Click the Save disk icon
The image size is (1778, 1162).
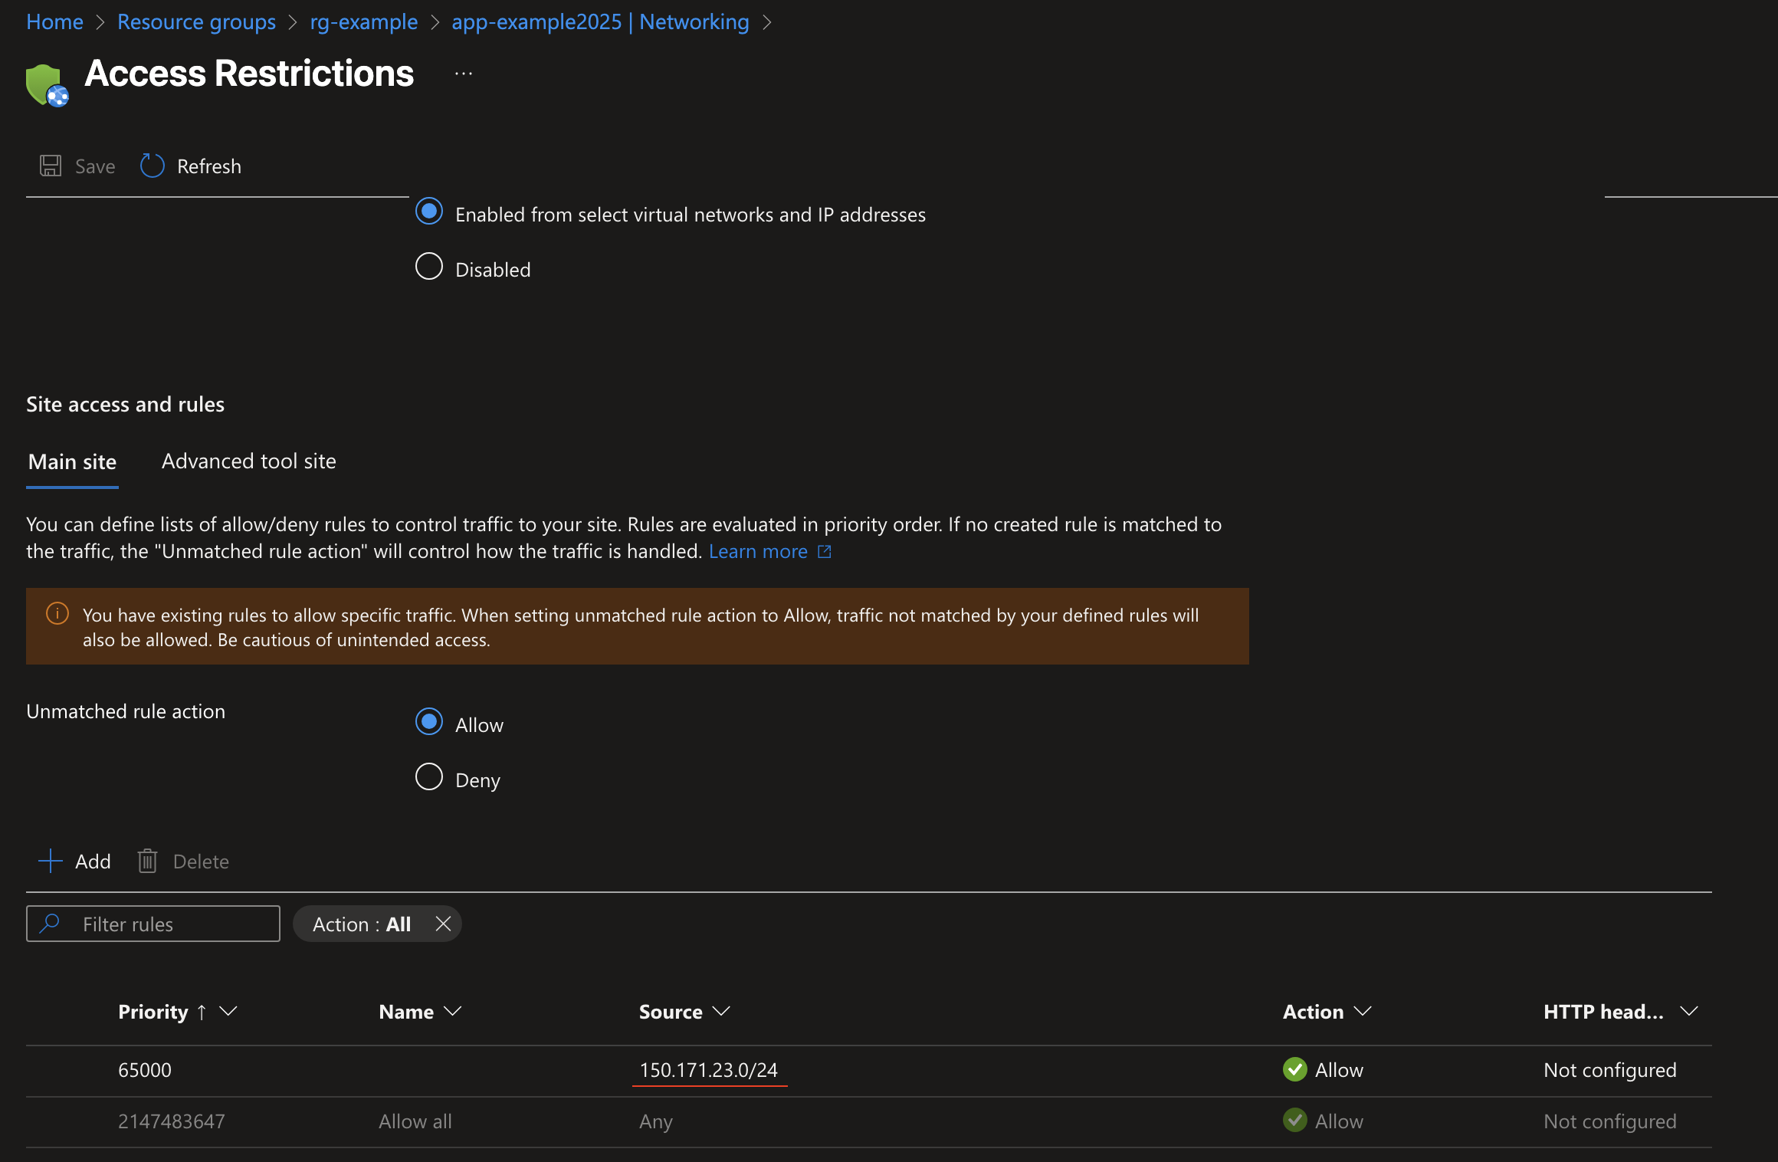coord(51,166)
